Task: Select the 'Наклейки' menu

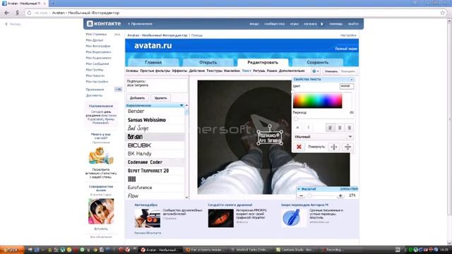Action: pyautogui.click(x=232, y=71)
